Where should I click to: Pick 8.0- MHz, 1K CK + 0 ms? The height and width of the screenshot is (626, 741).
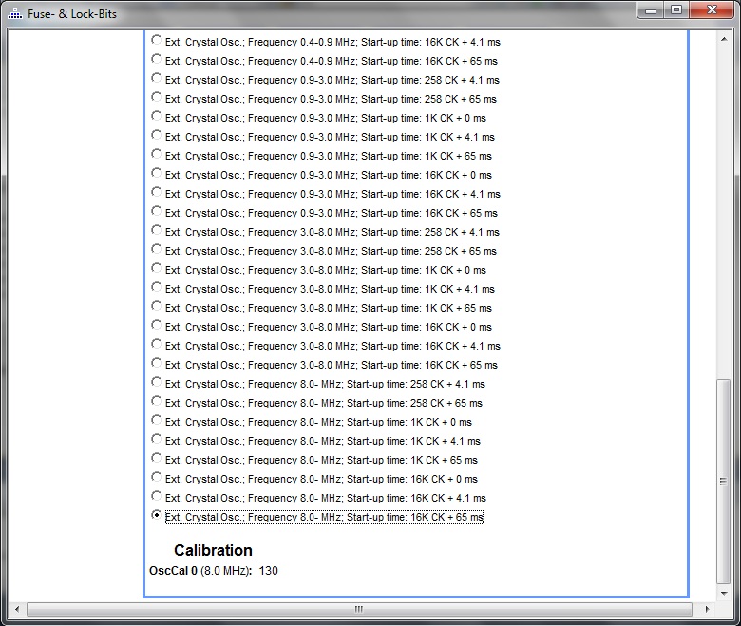tap(156, 421)
